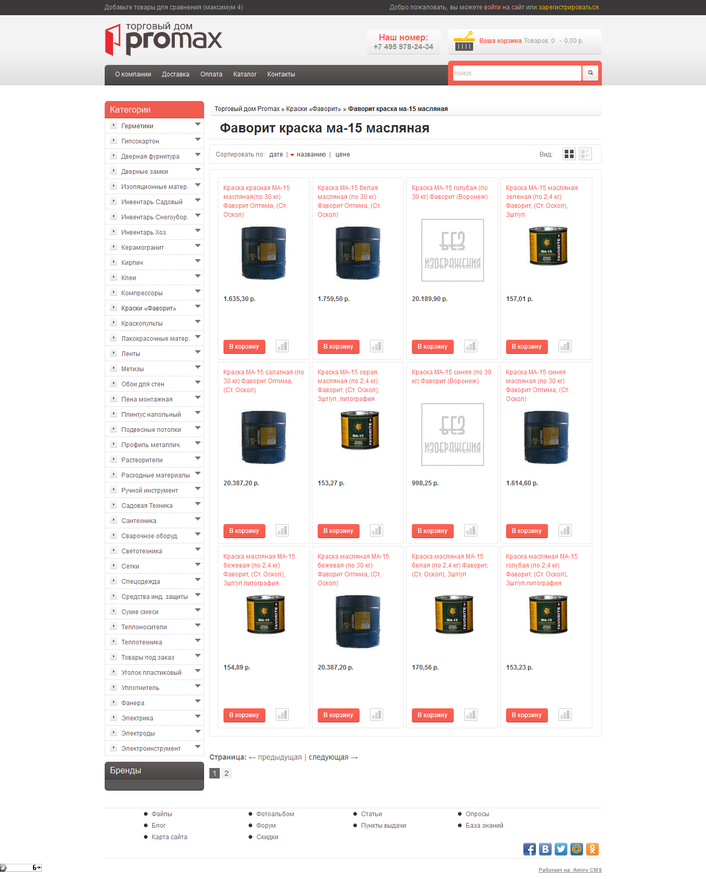Open Контакты menu item
This screenshot has width=706, height=879.
[x=281, y=74]
